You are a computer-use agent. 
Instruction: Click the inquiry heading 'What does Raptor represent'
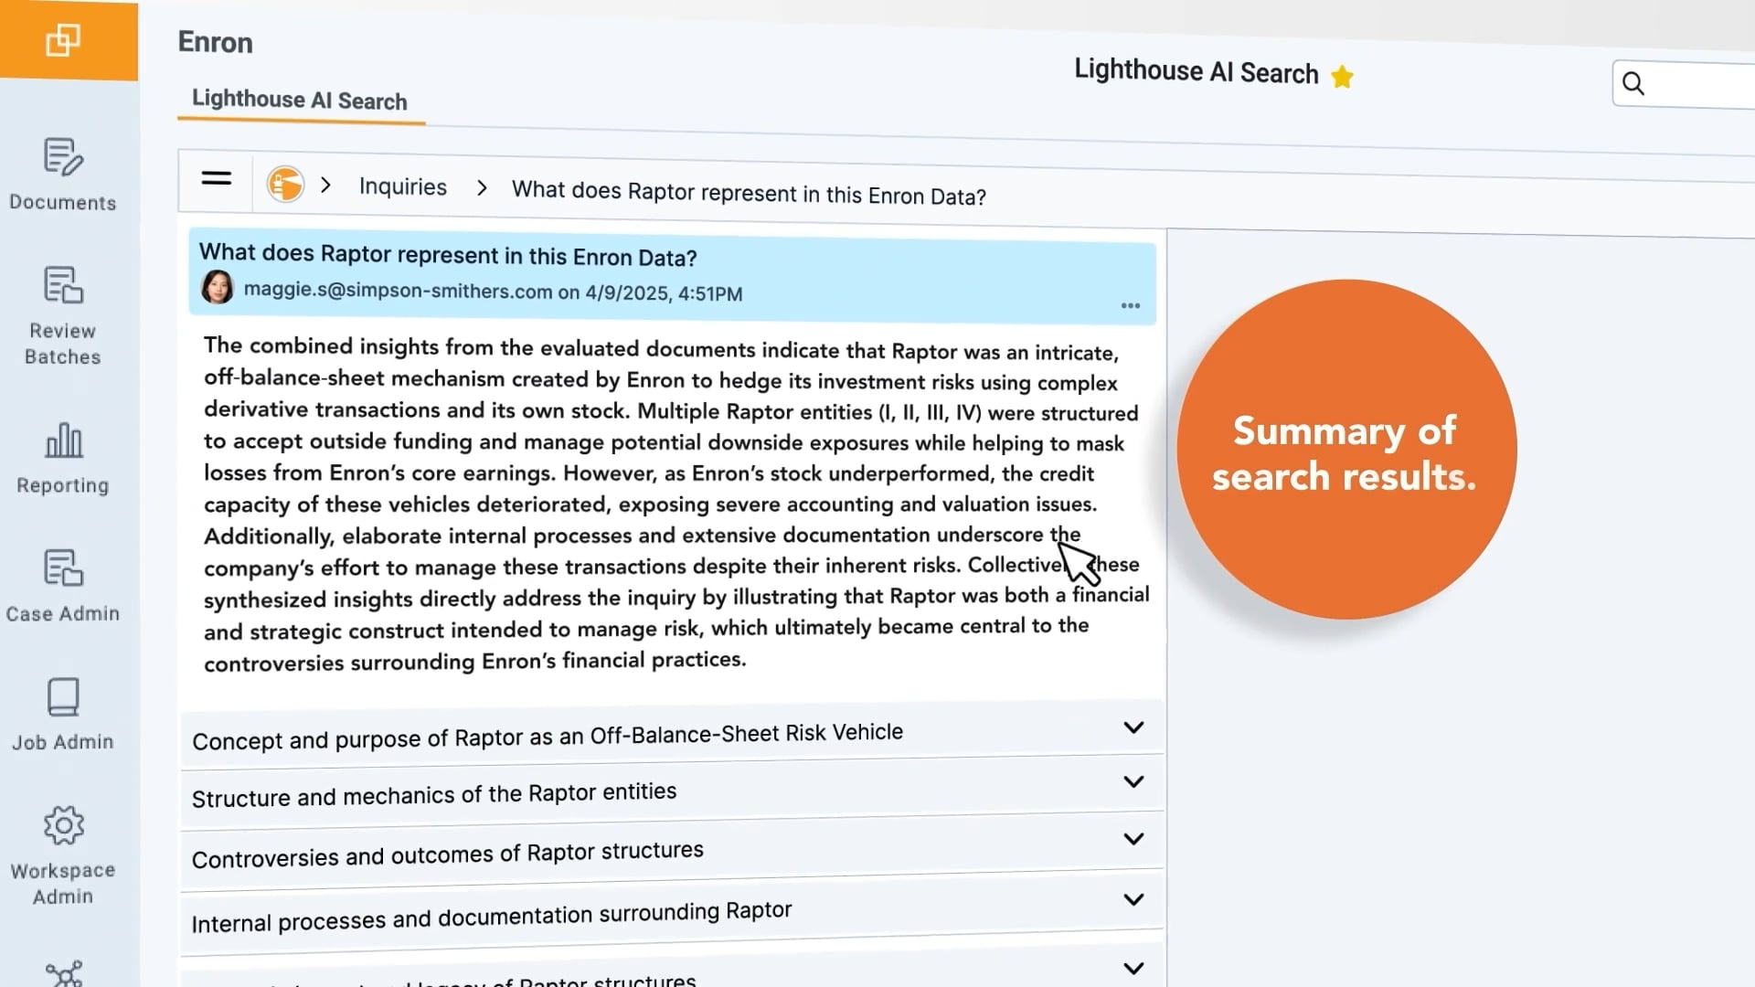pyautogui.click(x=448, y=255)
